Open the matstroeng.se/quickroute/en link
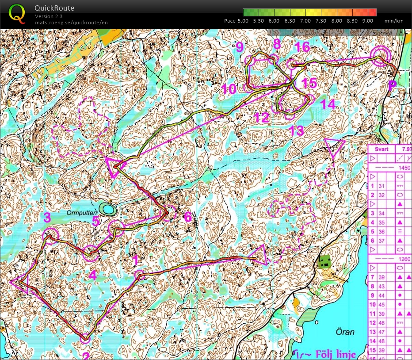Viewport: 412px width, 360px height. pyautogui.click(x=71, y=23)
